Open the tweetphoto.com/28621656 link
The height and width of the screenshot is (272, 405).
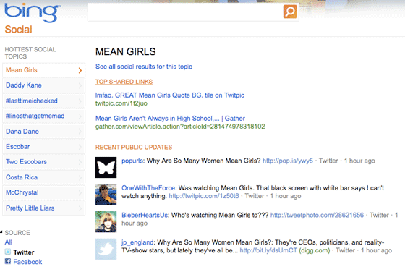point(317,215)
